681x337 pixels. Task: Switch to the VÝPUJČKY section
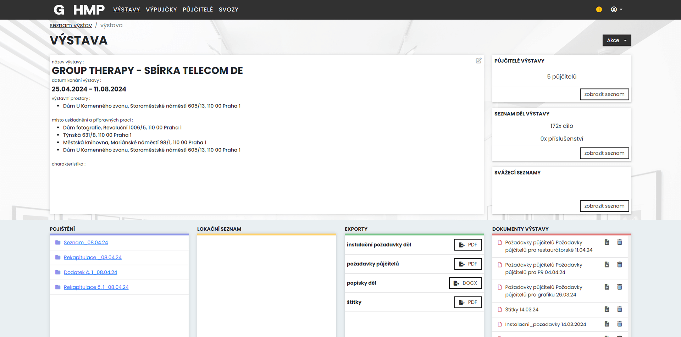(x=161, y=10)
